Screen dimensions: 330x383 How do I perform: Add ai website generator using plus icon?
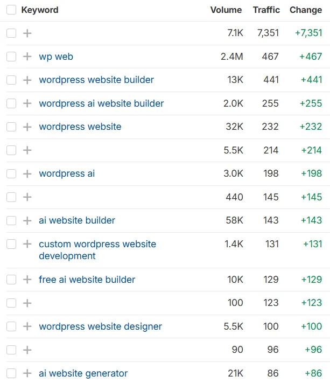click(27, 373)
